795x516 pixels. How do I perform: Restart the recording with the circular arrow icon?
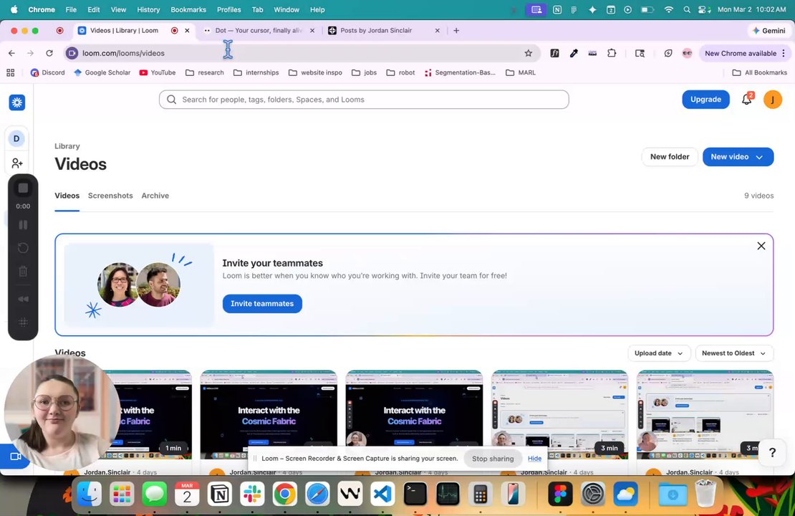click(23, 248)
